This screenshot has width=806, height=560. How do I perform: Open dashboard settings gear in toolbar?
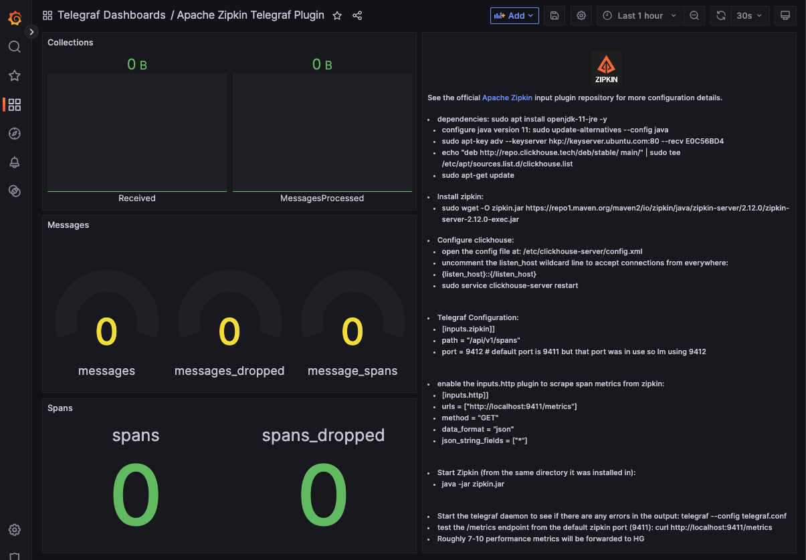(581, 15)
